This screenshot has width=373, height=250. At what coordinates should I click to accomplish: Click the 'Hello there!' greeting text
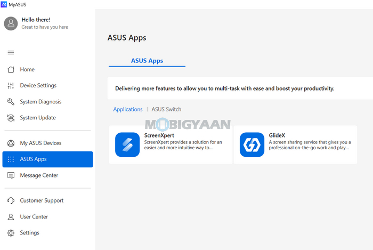36,20
